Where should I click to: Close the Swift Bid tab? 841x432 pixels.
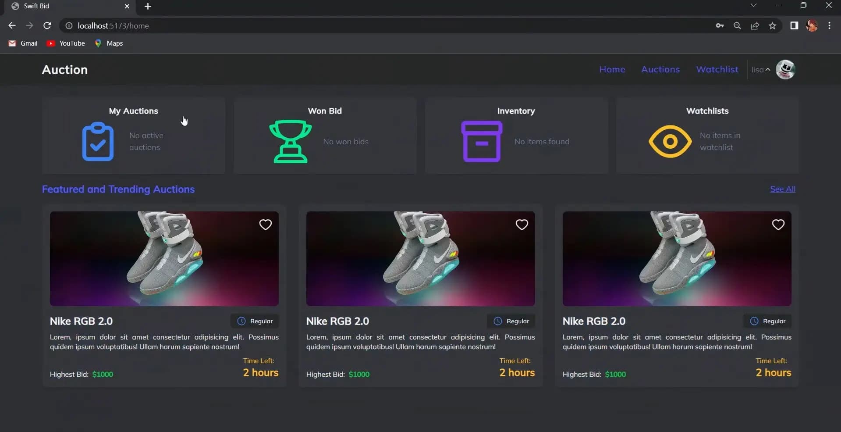click(127, 6)
